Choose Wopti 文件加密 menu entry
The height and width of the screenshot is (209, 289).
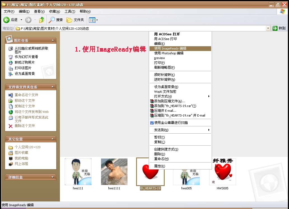tap(180, 92)
